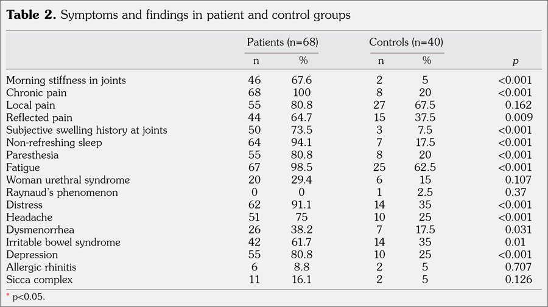Select the 94.1 patient percentage value
Screen dimensions: 548x307
click(x=301, y=143)
